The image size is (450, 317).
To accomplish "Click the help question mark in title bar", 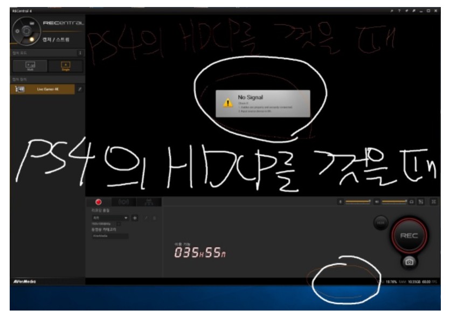I will 399,11.
